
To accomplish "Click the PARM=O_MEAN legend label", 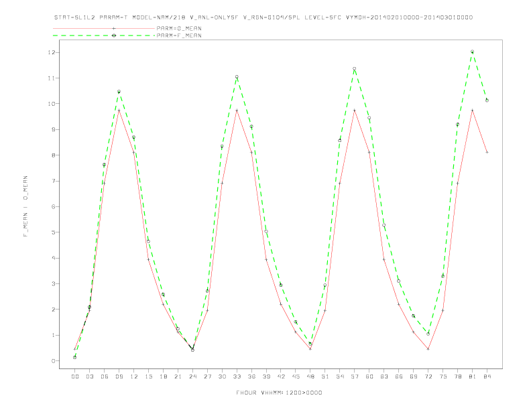I will [179, 28].
